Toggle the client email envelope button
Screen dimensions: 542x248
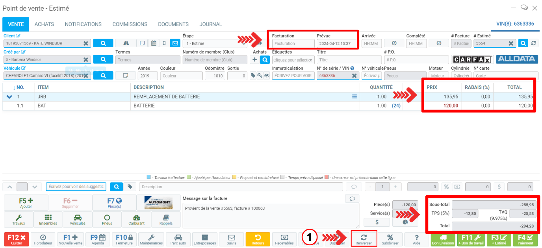coord(174,43)
